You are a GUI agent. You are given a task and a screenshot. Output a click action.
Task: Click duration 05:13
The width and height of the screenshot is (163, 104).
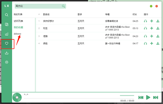coord(135,28)
